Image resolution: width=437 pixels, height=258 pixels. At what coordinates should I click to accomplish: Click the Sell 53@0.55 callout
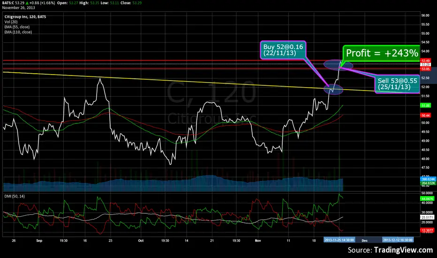click(x=397, y=84)
